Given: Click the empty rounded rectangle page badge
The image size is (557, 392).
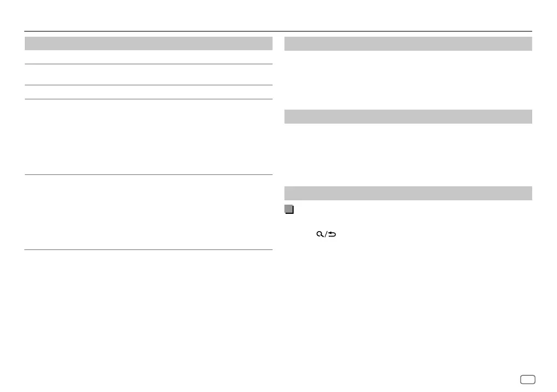Looking at the screenshot, I should tap(528, 380).
